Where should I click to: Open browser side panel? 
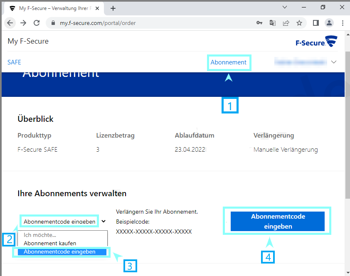click(x=316, y=23)
